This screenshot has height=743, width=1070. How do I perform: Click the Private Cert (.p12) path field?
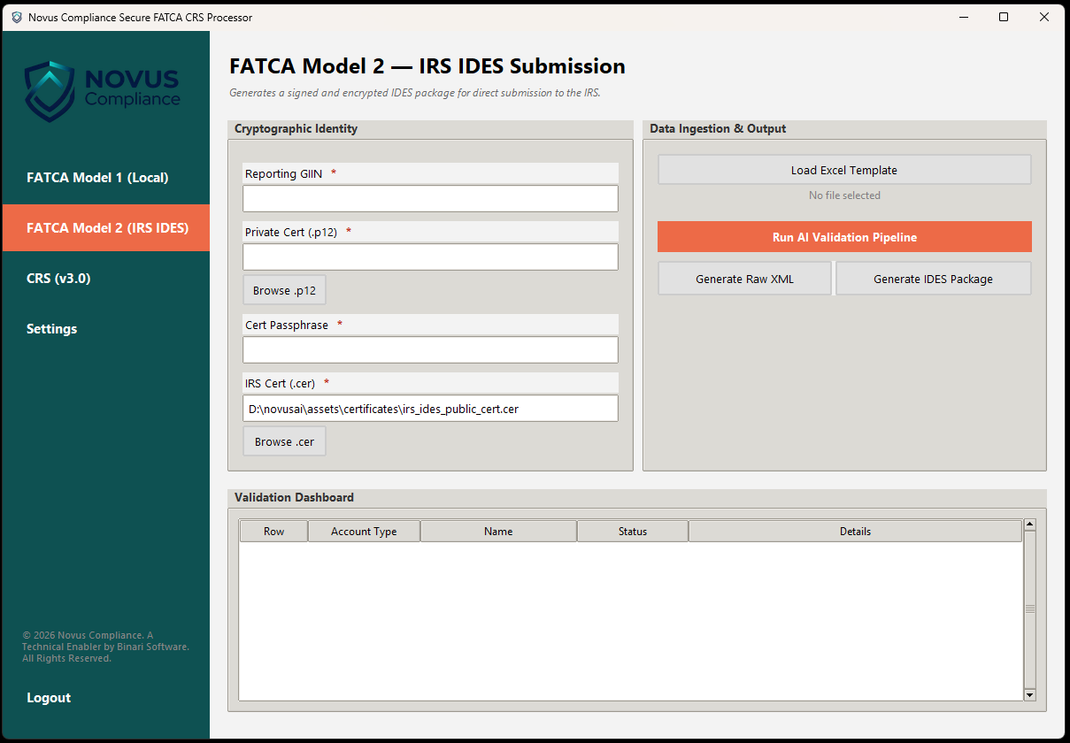click(x=430, y=257)
